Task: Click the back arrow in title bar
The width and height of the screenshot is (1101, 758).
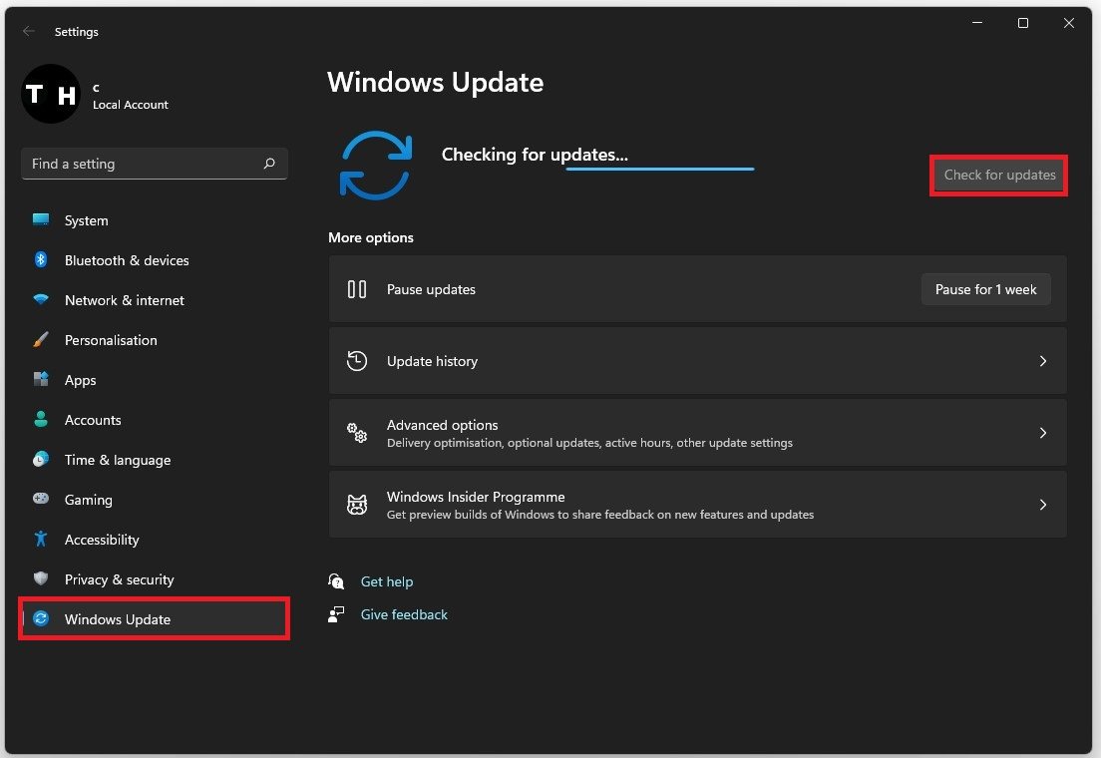Action: coord(29,31)
